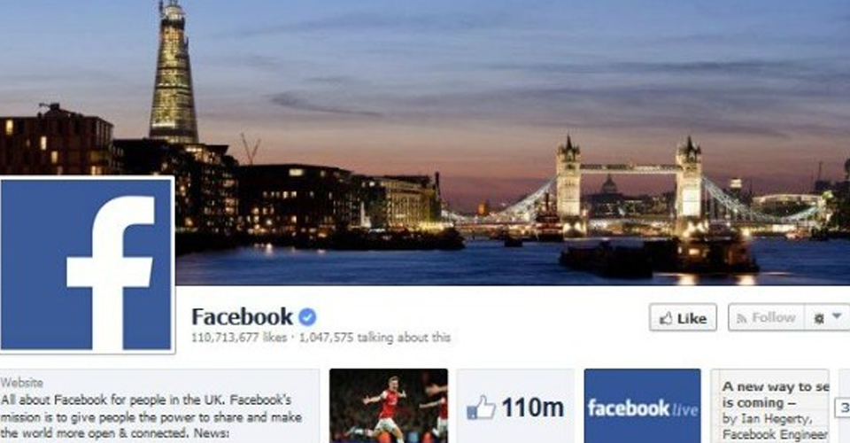This screenshot has width=850, height=443.
Task: Click the blue verified badge beside Facebook
Action: pyautogui.click(x=308, y=316)
